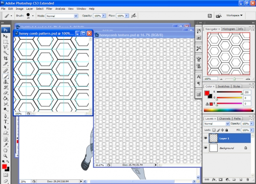The width and height of the screenshot is (256, 184).
Task: Select the Path Selection tool
Action: [6, 127]
